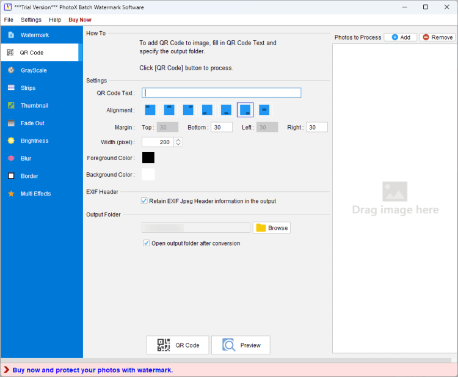
Task: Pick the black Foreground Color swatch
Action: pyautogui.click(x=148, y=158)
